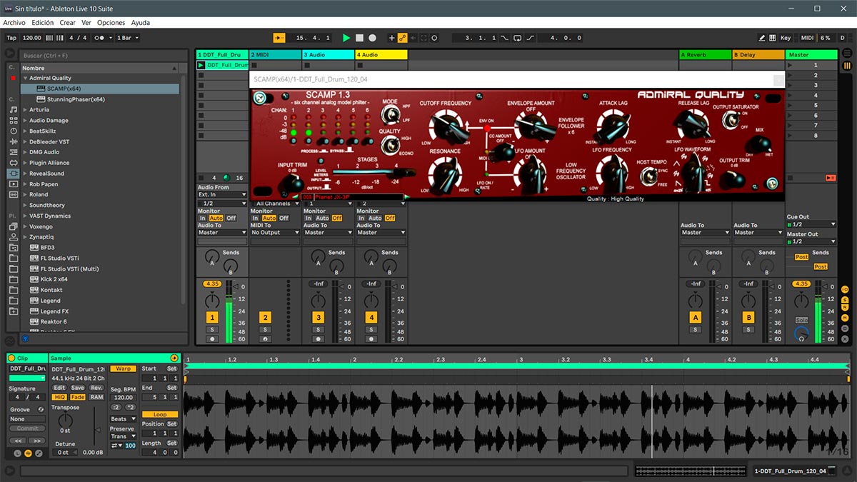
Task: Click the Sample header orange arrow icon
Action: [x=174, y=358]
